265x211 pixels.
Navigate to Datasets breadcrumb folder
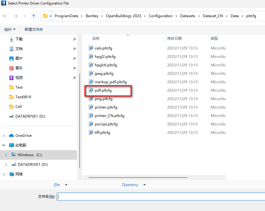coord(188,16)
